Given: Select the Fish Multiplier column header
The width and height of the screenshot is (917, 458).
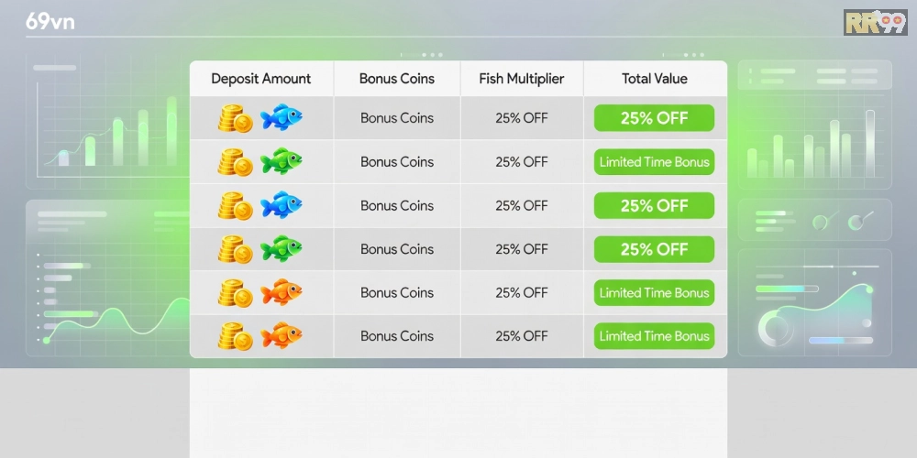Looking at the screenshot, I should [x=522, y=79].
